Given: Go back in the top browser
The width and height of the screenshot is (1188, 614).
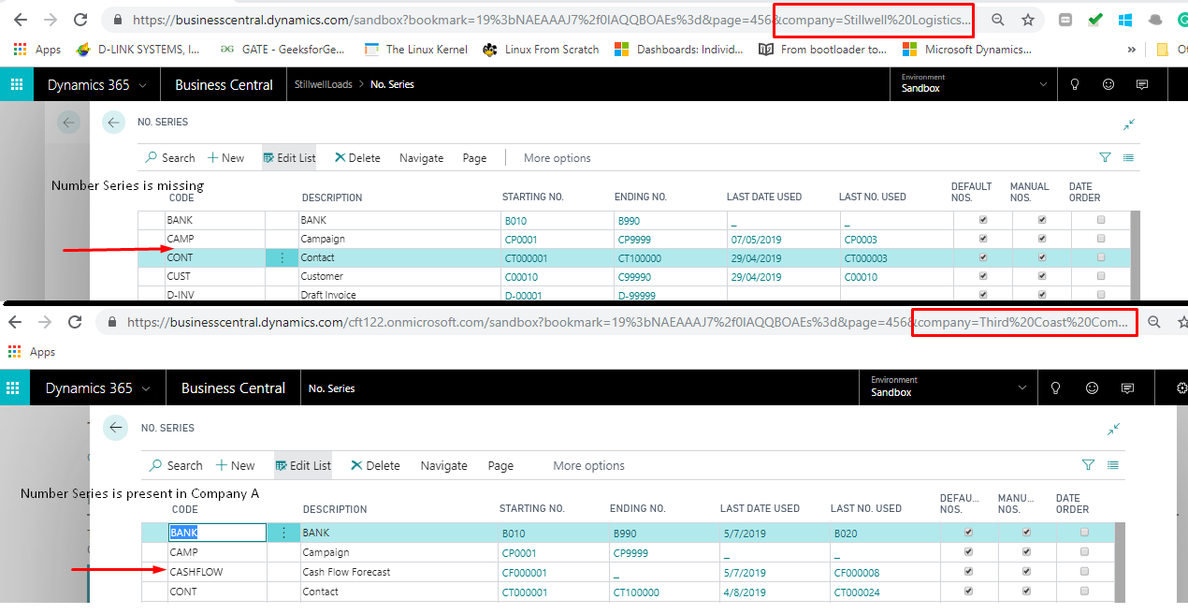Looking at the screenshot, I should click(22, 20).
